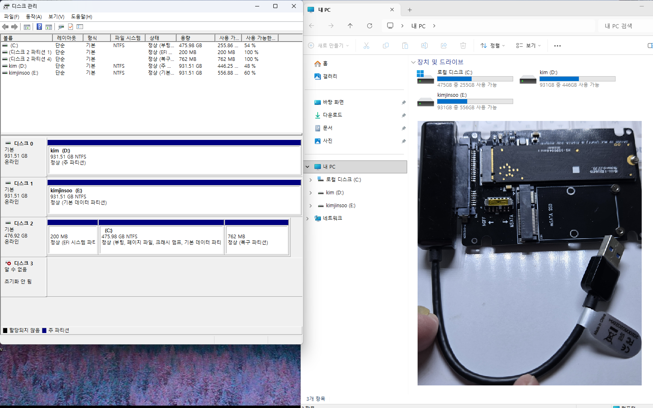Click the Home (홈) item in sidebar

tap(325, 64)
